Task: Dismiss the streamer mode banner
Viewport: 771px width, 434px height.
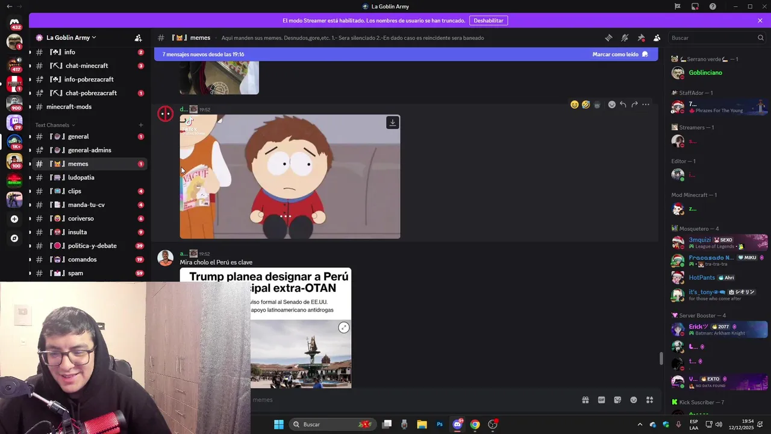Action: coord(760,20)
